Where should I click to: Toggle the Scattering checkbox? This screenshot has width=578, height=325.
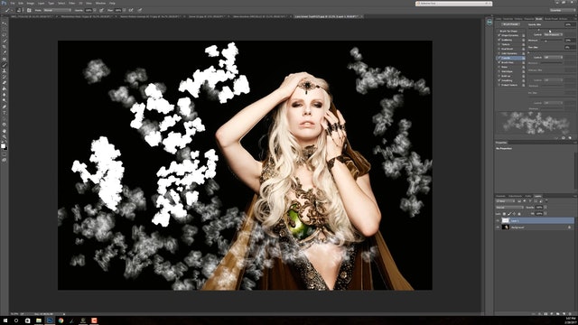(499, 40)
